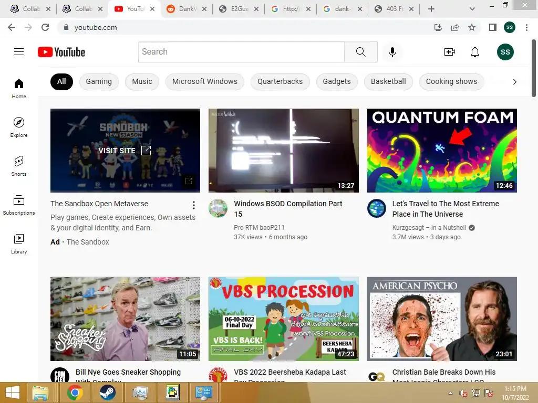This screenshot has width=538, height=403.
Task: Open the SS account avatar on YouTube
Action: tap(505, 52)
